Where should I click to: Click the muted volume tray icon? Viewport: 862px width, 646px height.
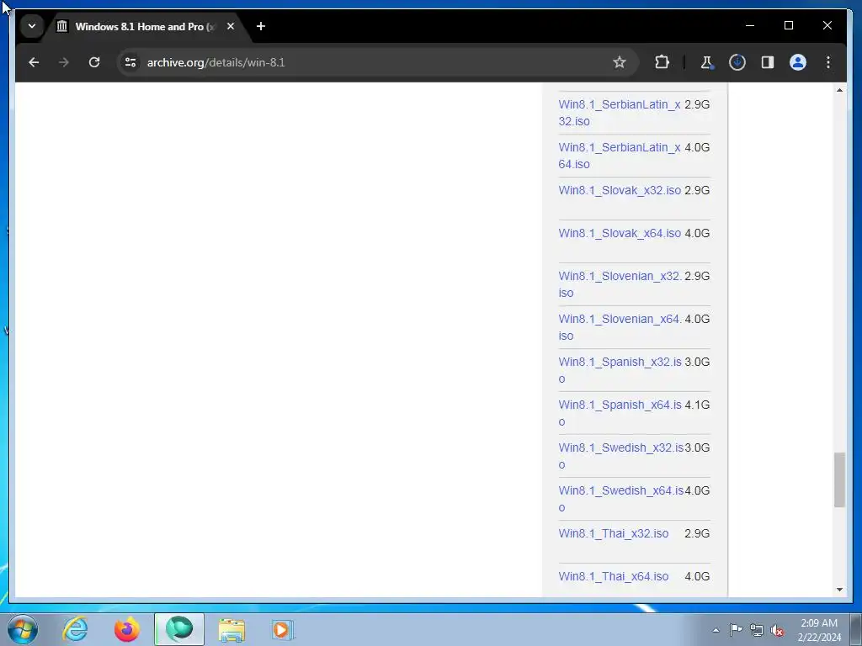click(x=777, y=630)
